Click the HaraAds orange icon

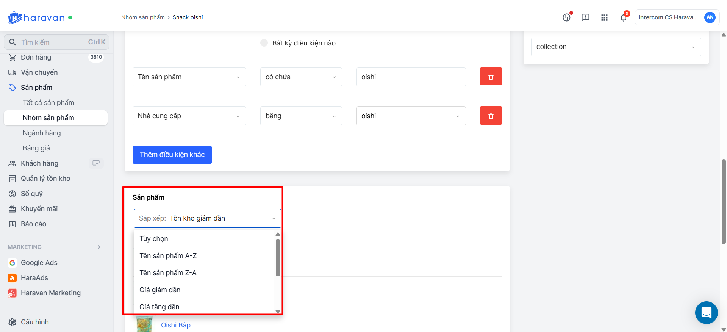point(13,278)
